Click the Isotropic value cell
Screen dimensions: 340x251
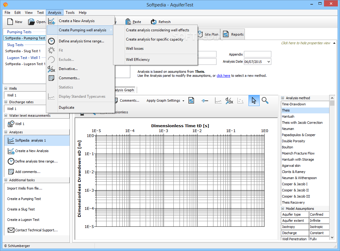pyautogui.click(x=319, y=227)
